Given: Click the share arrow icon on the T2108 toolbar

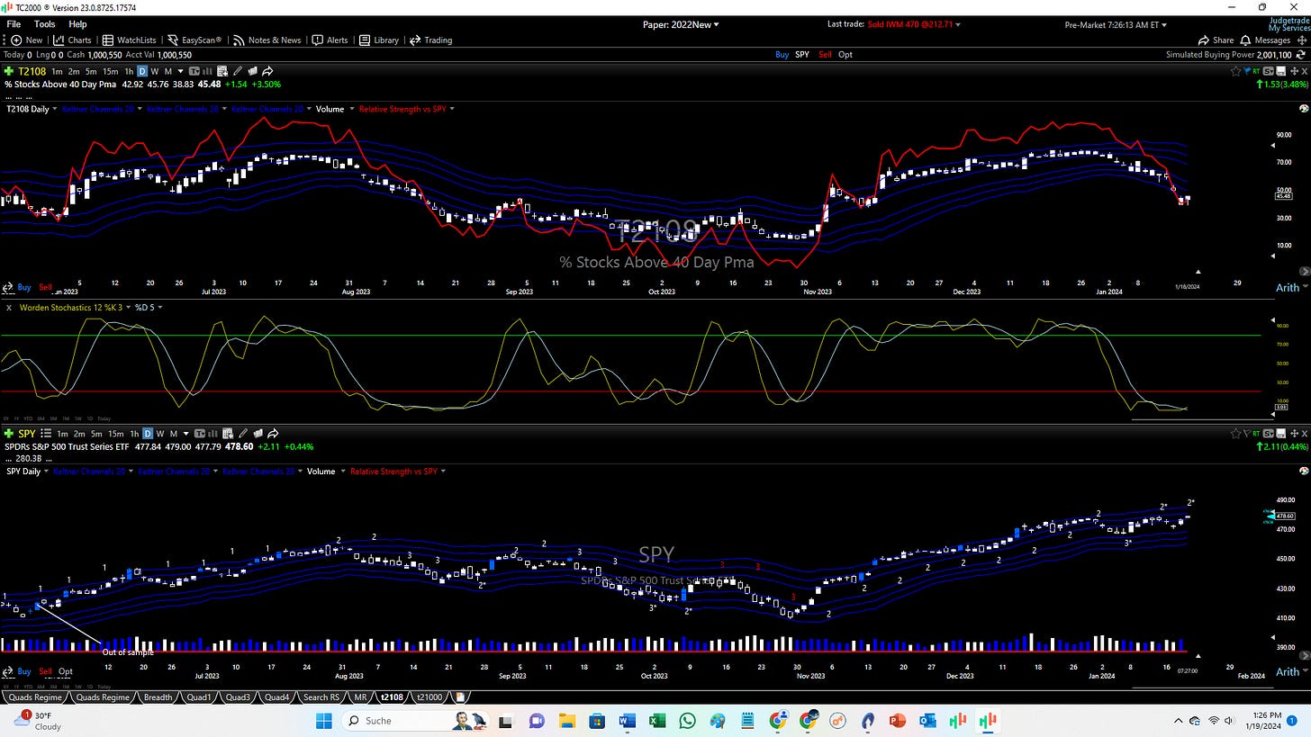Looking at the screenshot, I should click(267, 71).
